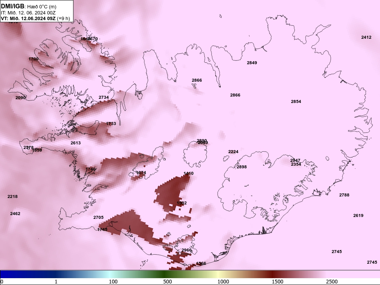Click the 2462 value in western sea
The height and width of the screenshot is (285, 380).
click(15, 214)
